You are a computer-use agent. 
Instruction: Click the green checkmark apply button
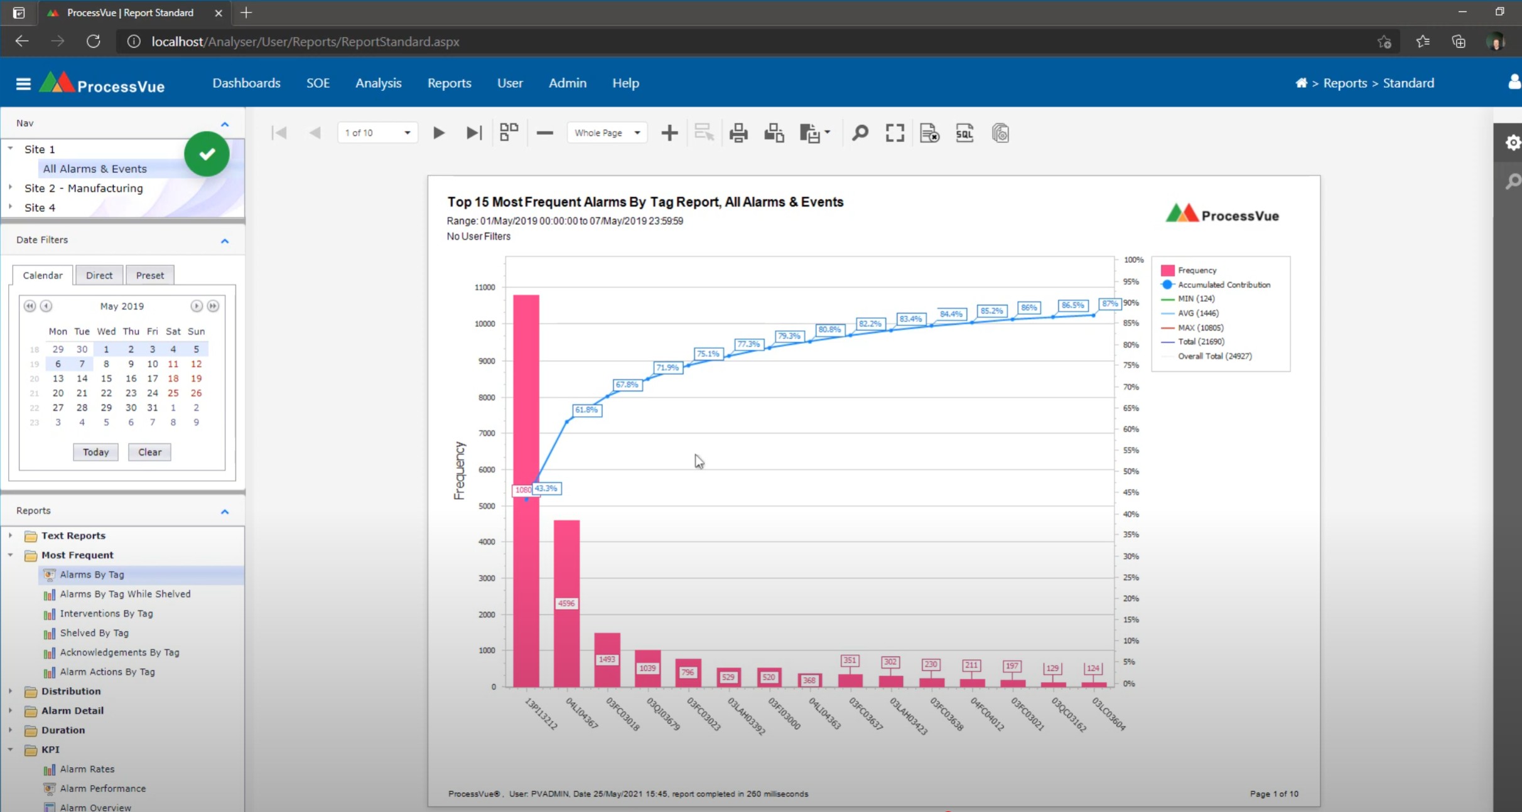pyautogui.click(x=207, y=154)
